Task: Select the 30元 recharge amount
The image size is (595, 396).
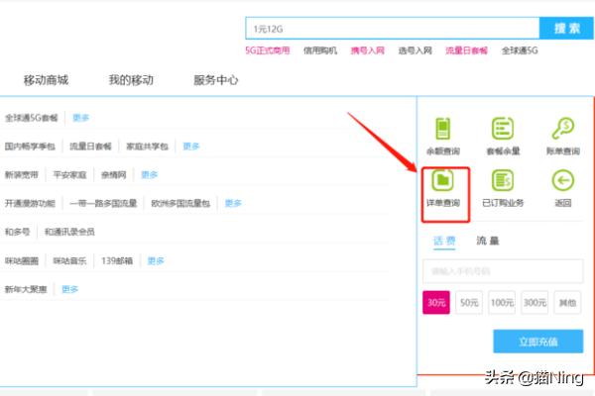Action: [436, 302]
